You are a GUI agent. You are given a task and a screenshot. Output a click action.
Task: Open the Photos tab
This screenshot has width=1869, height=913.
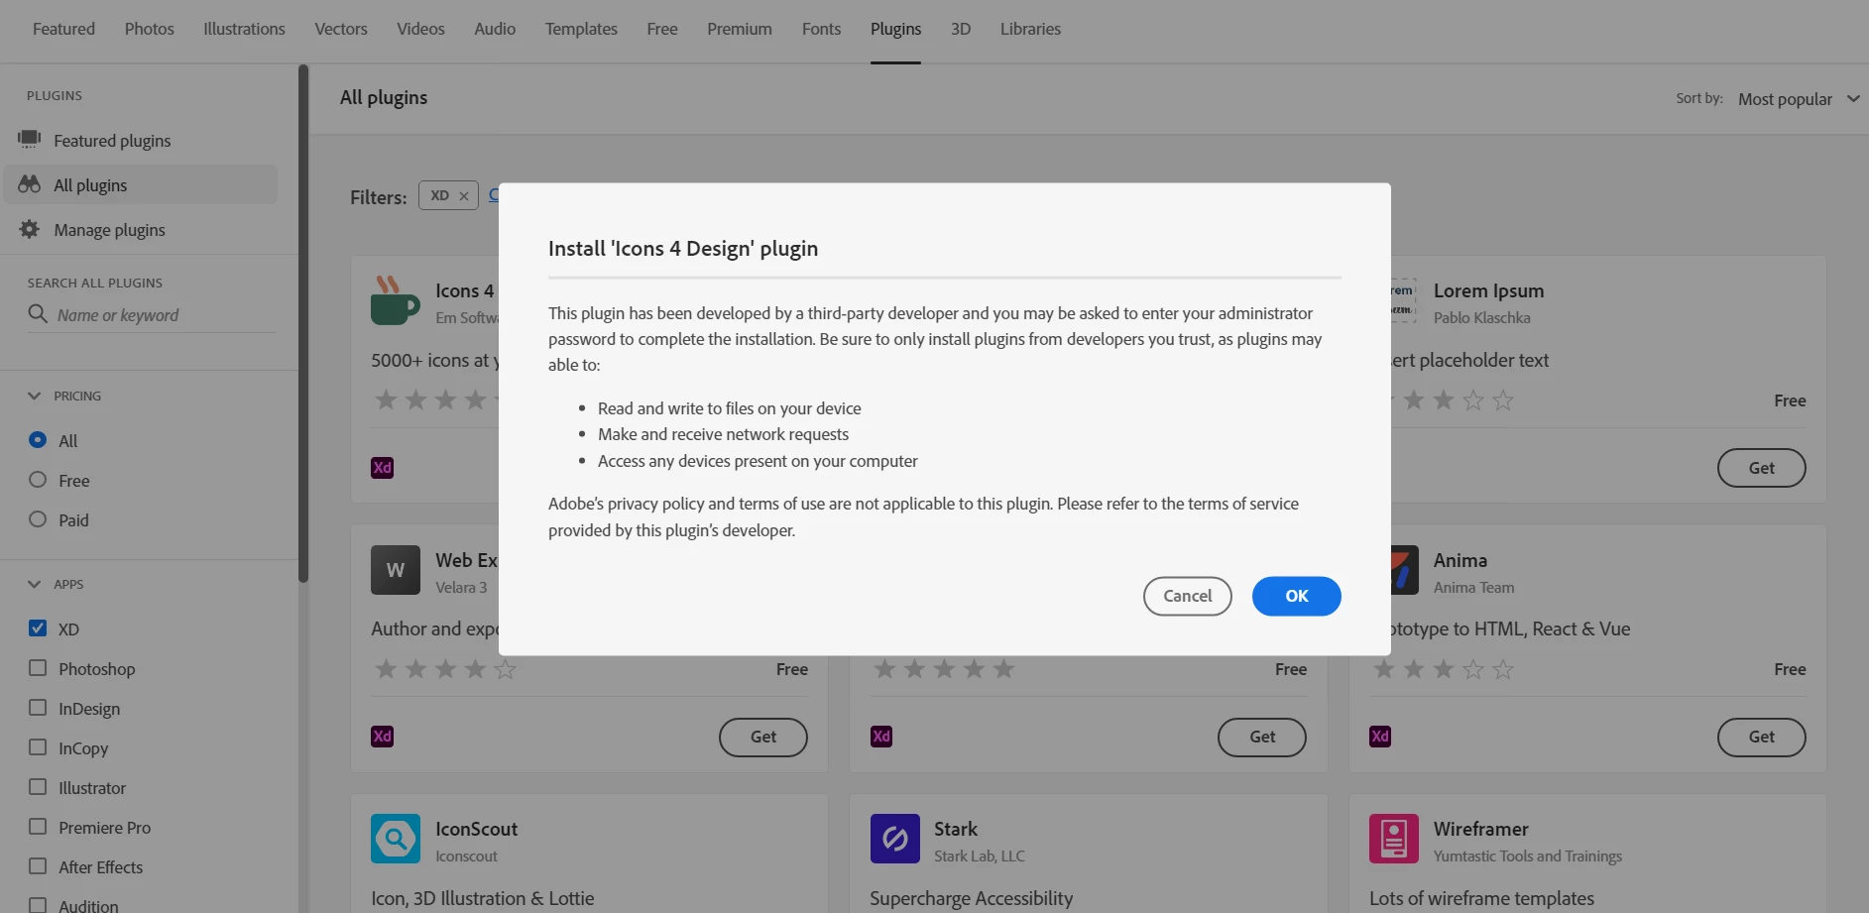click(x=150, y=29)
